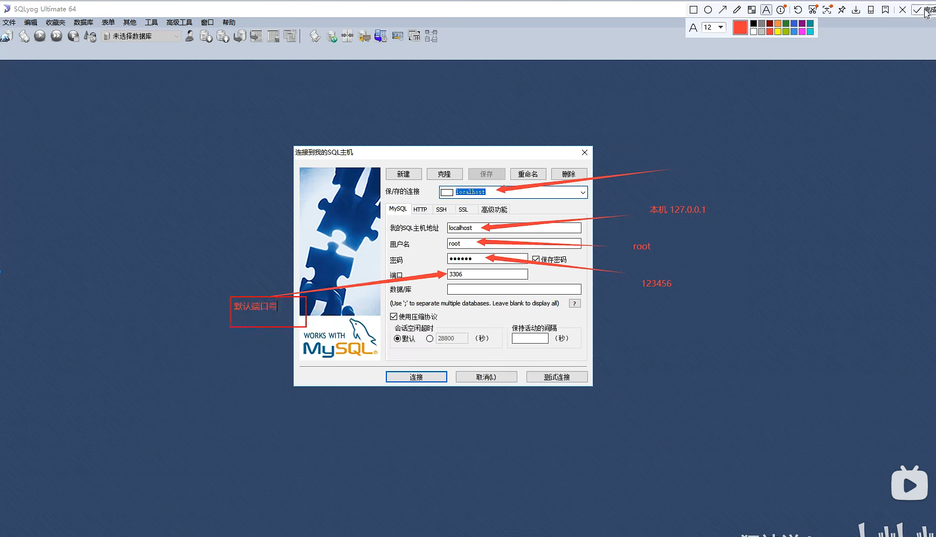Click the phone icon in annotation bar
Viewport: 936px width, 537px height.
[x=871, y=10]
